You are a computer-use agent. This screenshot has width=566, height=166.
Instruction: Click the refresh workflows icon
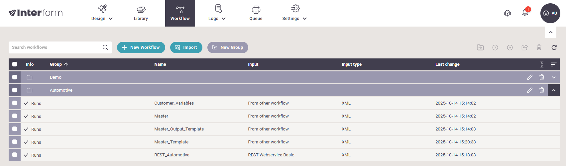554,47
